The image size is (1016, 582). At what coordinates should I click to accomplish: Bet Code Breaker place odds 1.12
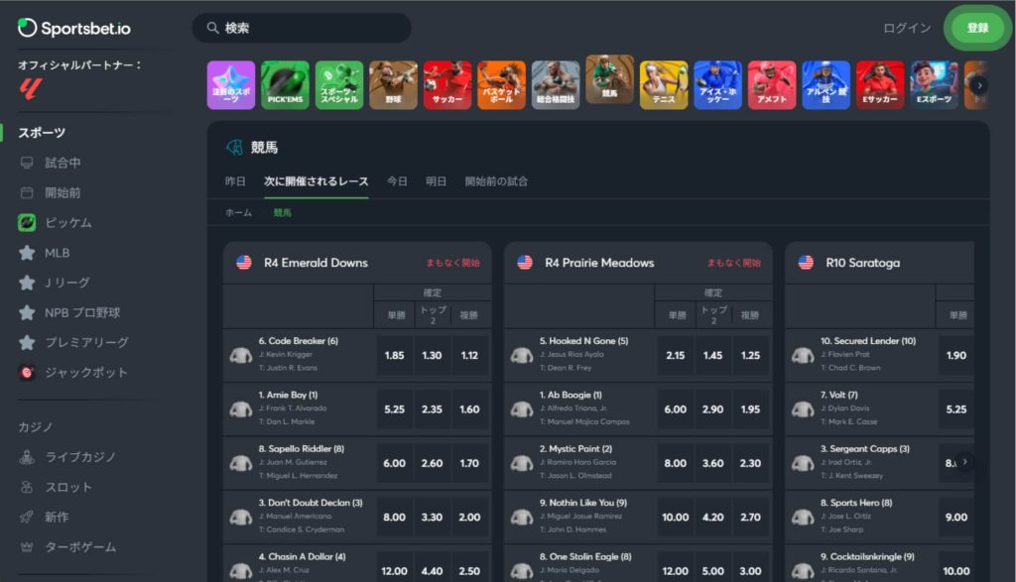point(469,355)
